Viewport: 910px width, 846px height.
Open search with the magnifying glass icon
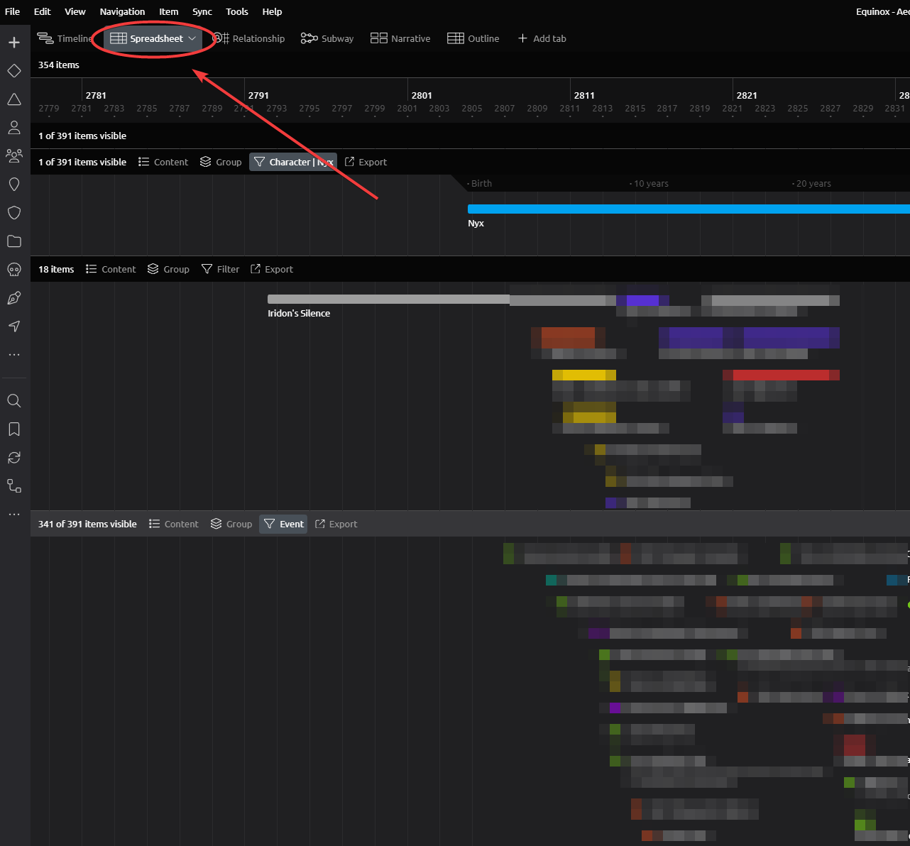tap(14, 401)
